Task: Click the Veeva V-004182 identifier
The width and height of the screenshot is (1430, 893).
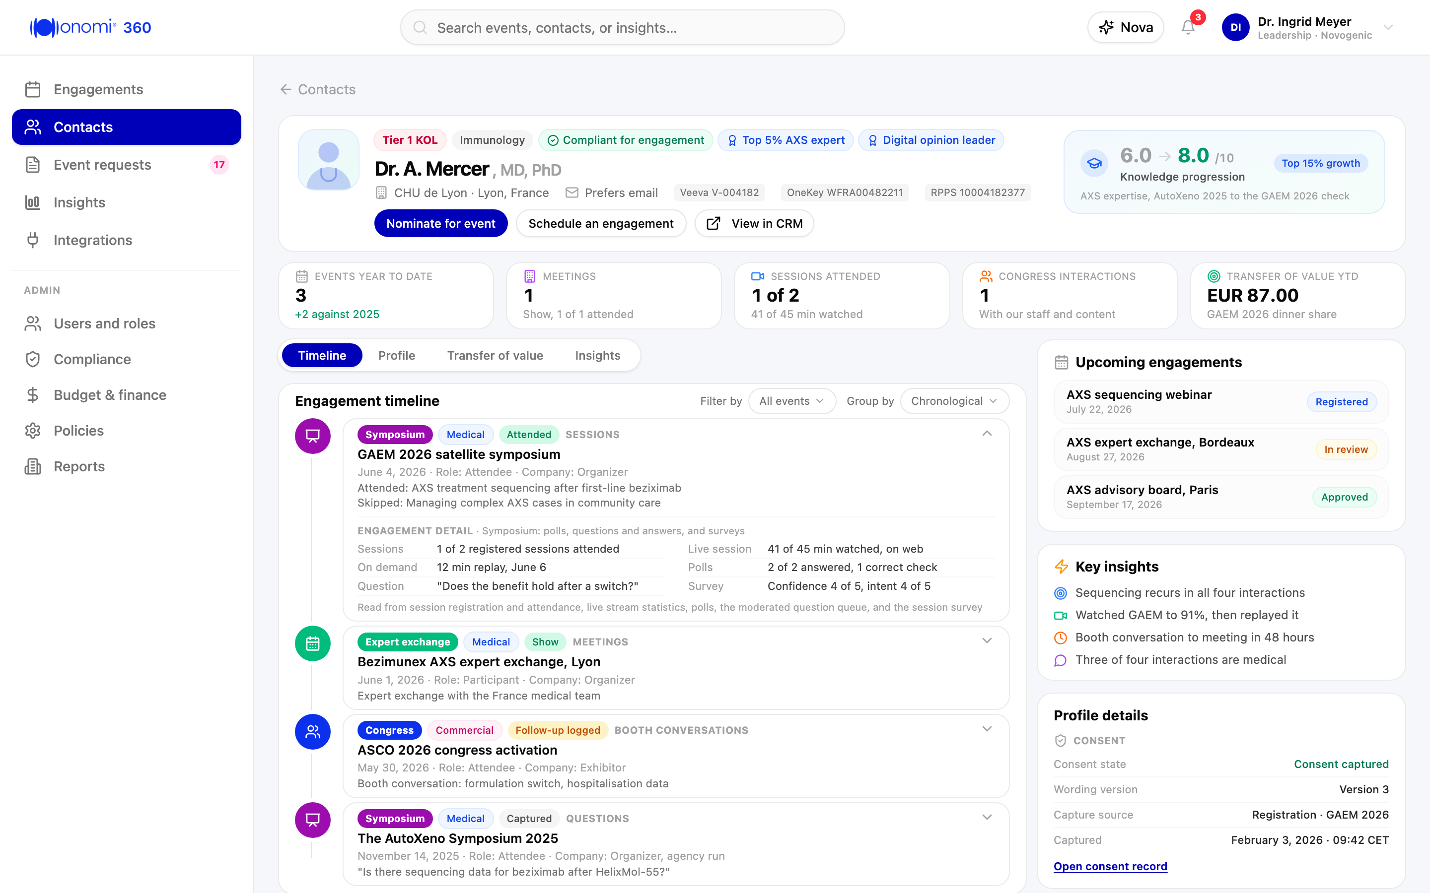Action: [719, 192]
